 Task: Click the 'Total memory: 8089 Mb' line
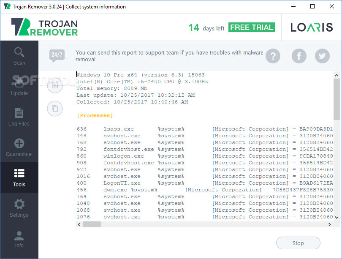(112, 88)
